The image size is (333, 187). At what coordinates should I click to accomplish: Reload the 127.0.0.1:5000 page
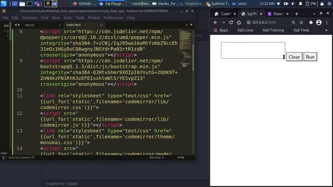[231, 22]
